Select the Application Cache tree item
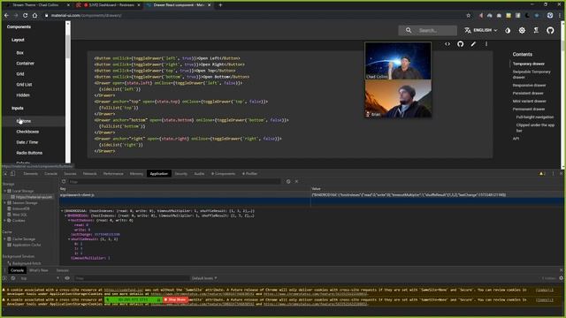The width and height of the screenshot is (566, 318). click(27, 246)
